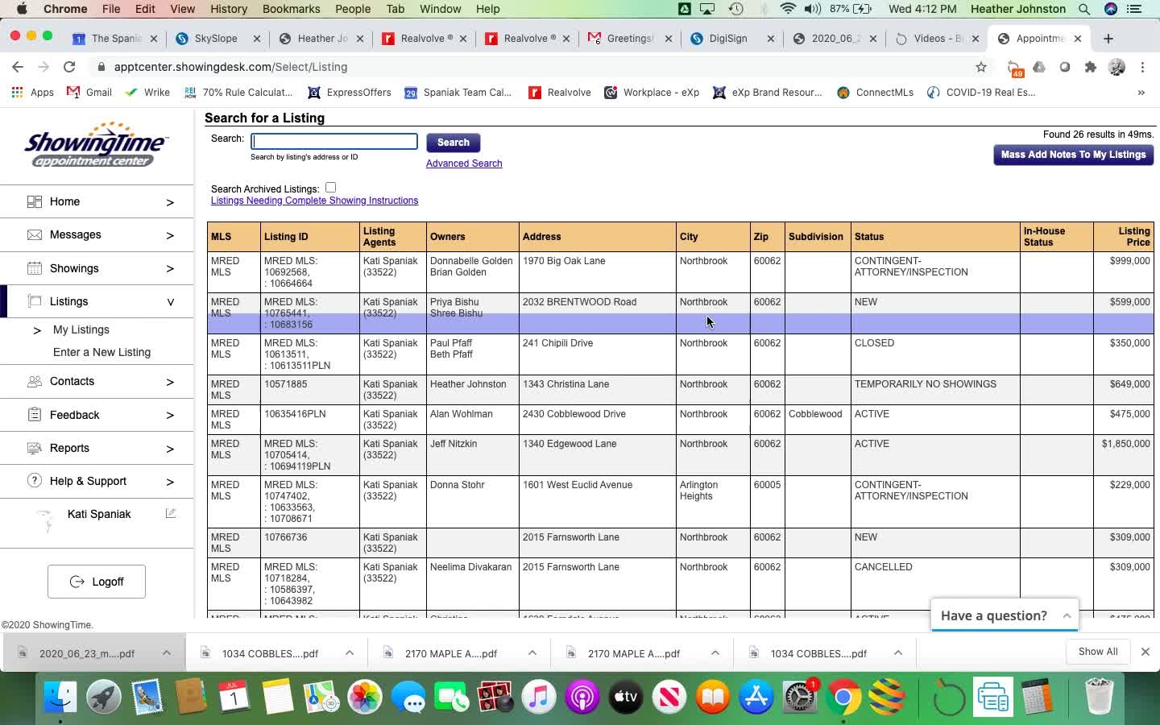Open System Preferences in the Dock
This screenshot has height=725, width=1160.
(800, 697)
